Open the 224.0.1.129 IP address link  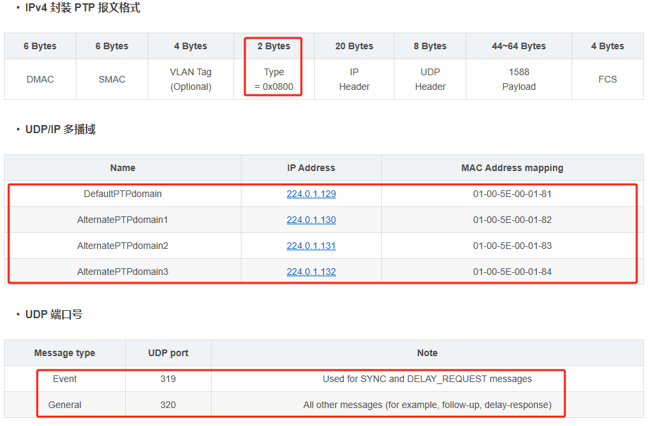pos(311,194)
